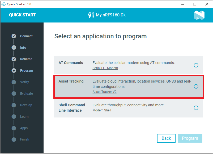Go to the Develop step label
This screenshot has width=213, height=154.
[26, 105]
